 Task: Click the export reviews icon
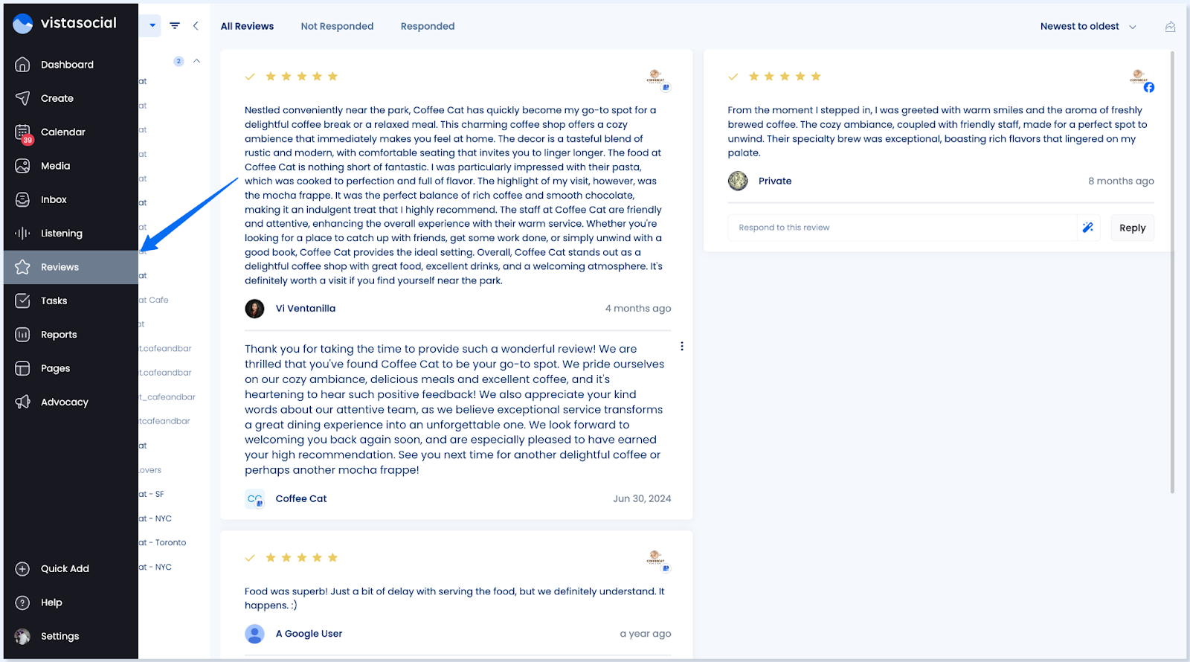coord(1170,27)
